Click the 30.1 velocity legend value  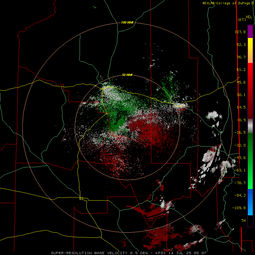[x=241, y=95]
